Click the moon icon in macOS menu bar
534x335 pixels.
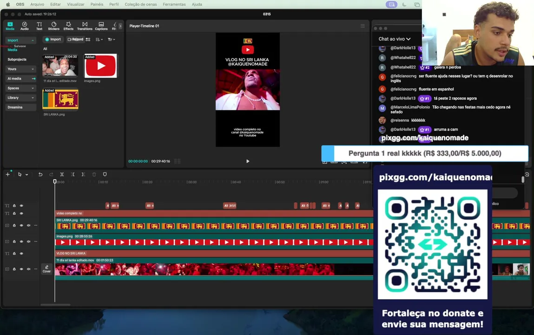404,5
